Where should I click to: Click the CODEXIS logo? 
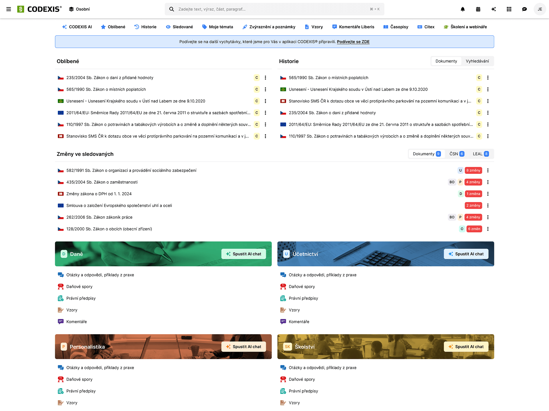tap(39, 9)
